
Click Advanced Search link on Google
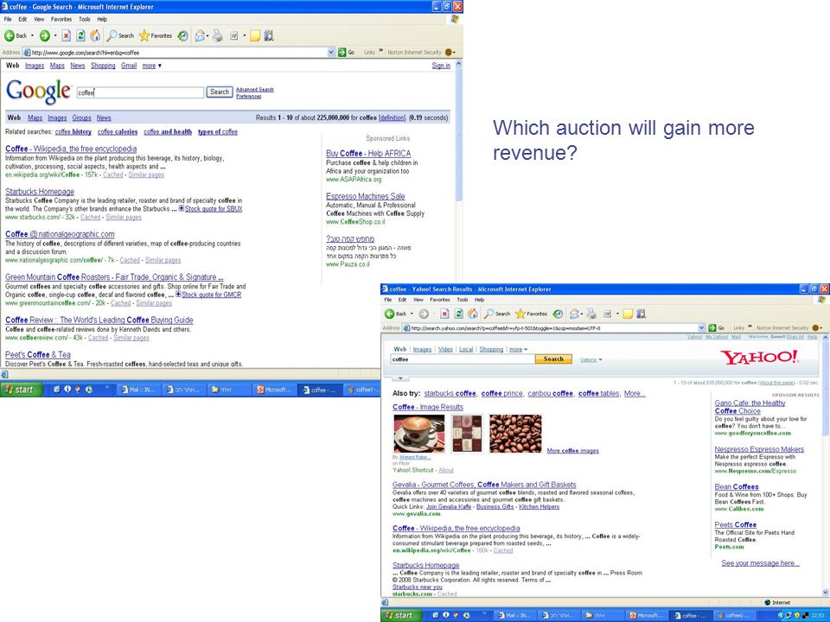[254, 89]
